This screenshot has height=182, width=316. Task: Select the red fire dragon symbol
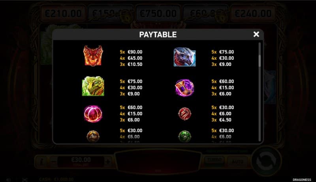[93, 56]
